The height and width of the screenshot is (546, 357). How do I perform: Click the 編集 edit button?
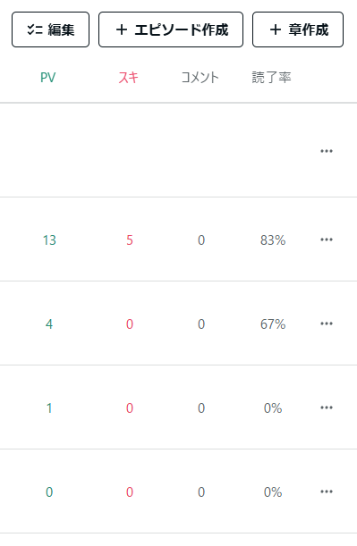pos(50,29)
